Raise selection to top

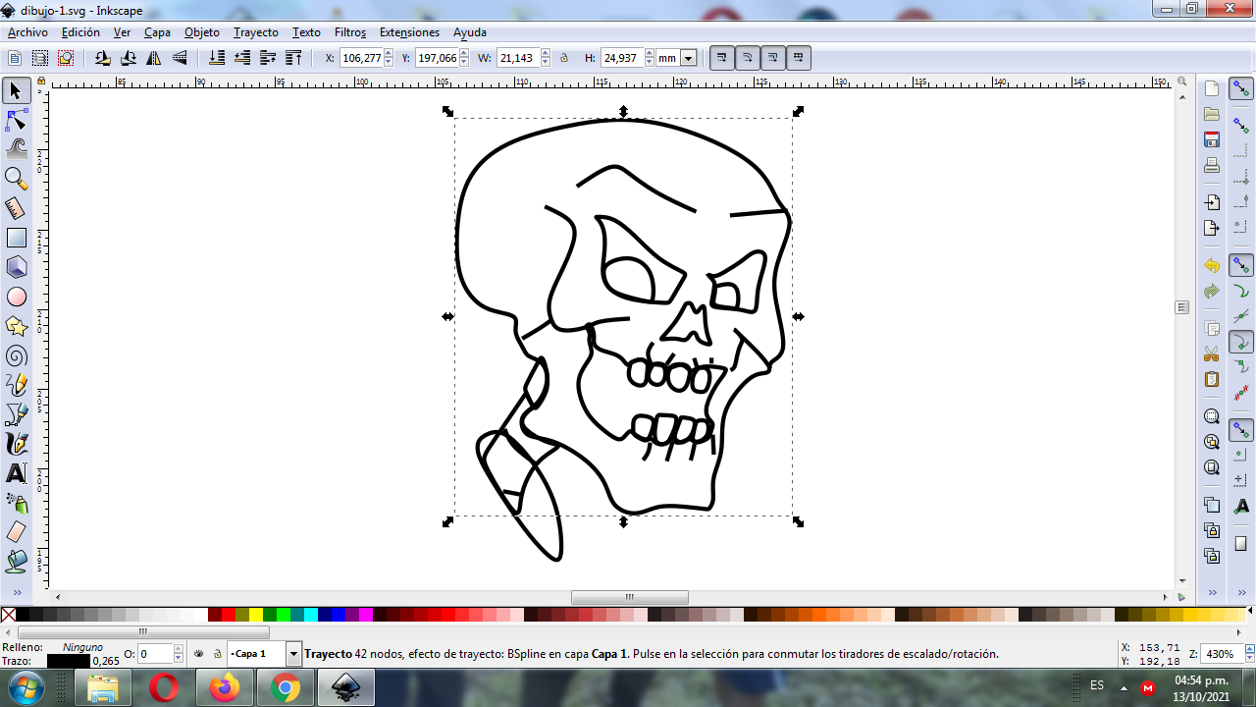tap(293, 58)
